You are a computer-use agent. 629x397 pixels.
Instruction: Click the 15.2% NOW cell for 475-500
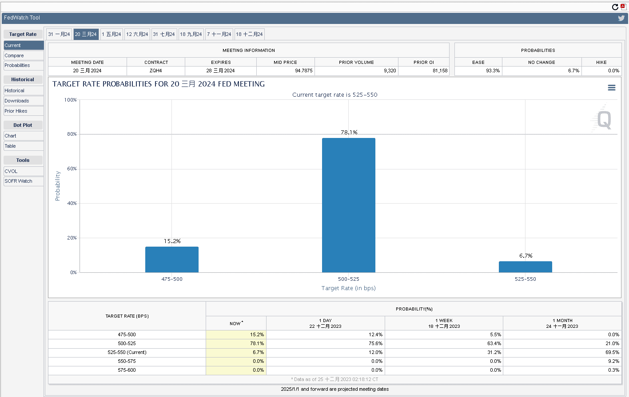pyautogui.click(x=236, y=334)
